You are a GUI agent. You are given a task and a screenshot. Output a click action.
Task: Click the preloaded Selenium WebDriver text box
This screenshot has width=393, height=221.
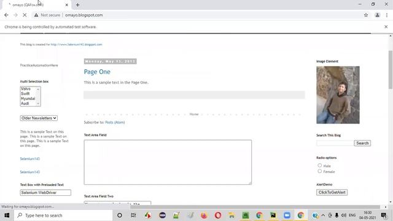45,192
